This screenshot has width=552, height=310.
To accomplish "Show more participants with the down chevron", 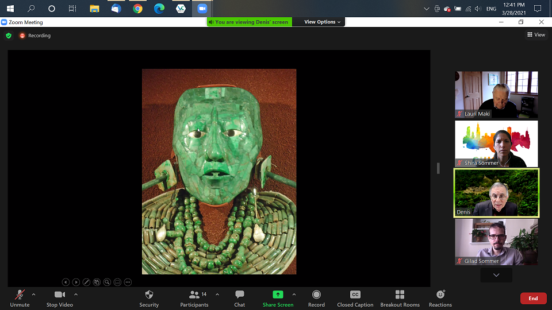I will [x=496, y=275].
